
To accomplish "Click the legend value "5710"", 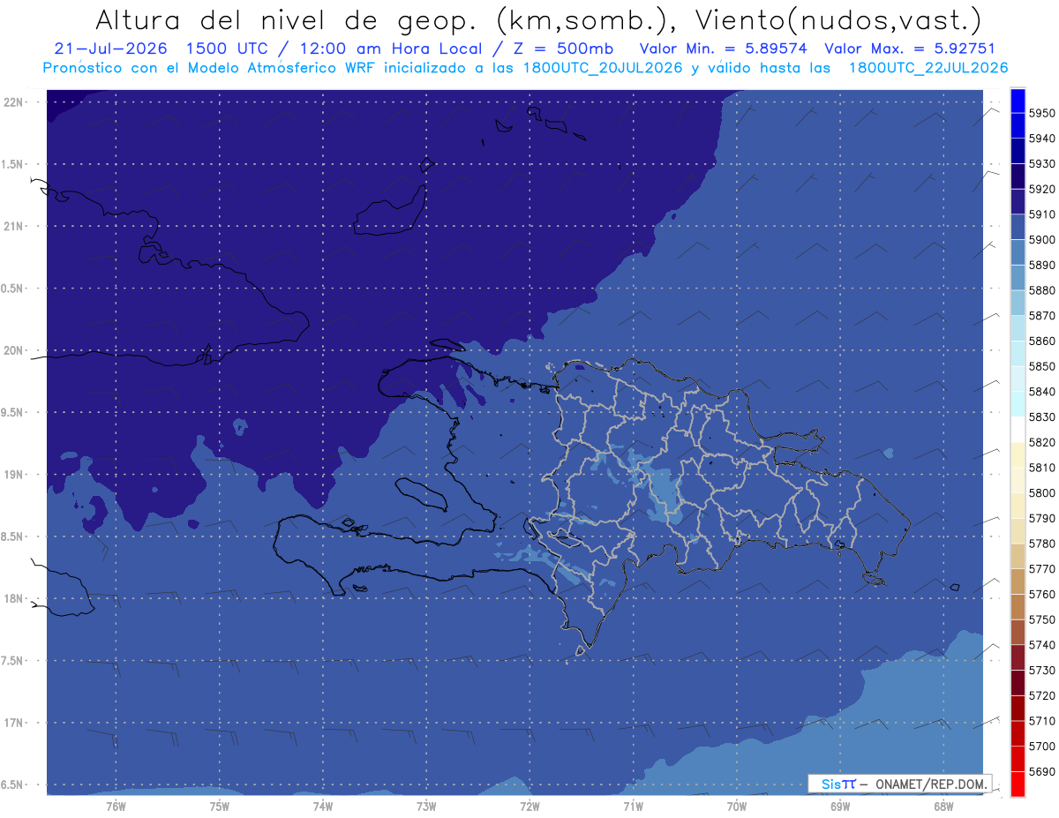I will pyautogui.click(x=1041, y=721).
